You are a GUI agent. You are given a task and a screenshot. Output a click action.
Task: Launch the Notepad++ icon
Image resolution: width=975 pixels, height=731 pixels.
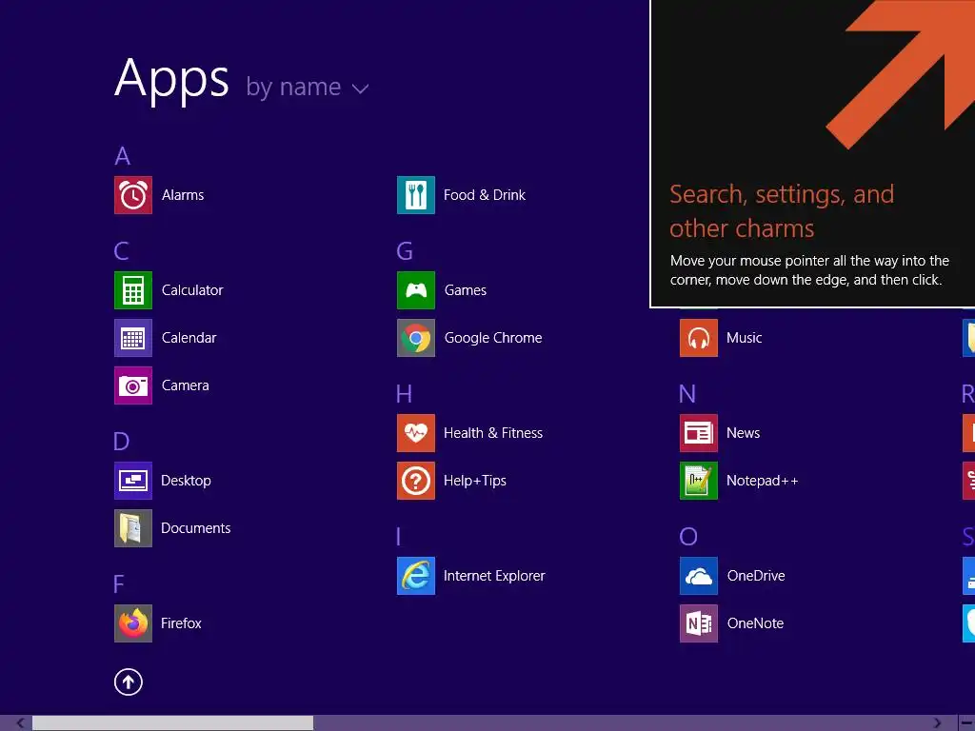click(699, 481)
